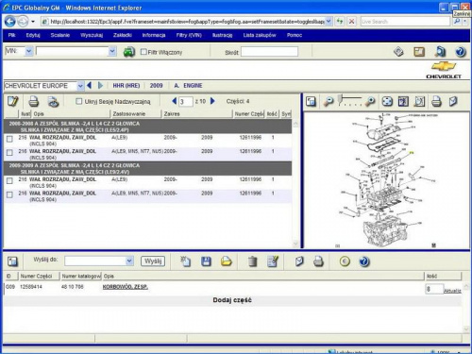Open the Lista zakupów menu

[x=260, y=35]
